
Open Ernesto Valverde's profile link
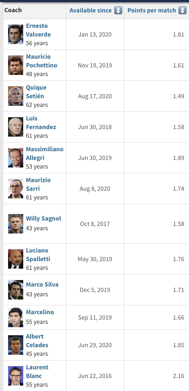pos(38,30)
